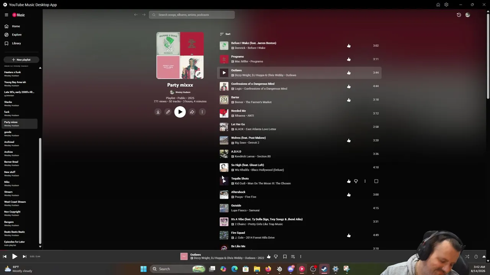The height and width of the screenshot is (275, 490).
Task: Share the Party mixxx playlist
Action: point(192,112)
